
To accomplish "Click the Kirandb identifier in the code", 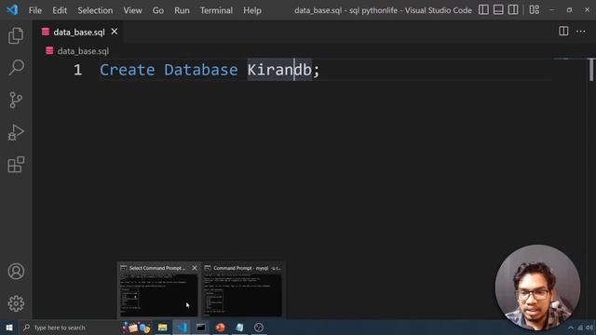I will pyautogui.click(x=279, y=70).
